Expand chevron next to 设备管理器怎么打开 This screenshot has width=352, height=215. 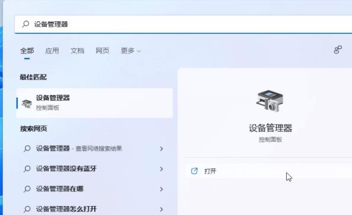tap(161, 209)
